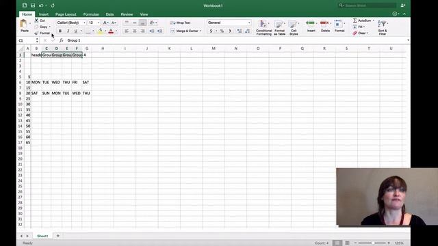This screenshot has height=246, width=438.
Task: Switch to the Data tab
Action: [109, 14]
